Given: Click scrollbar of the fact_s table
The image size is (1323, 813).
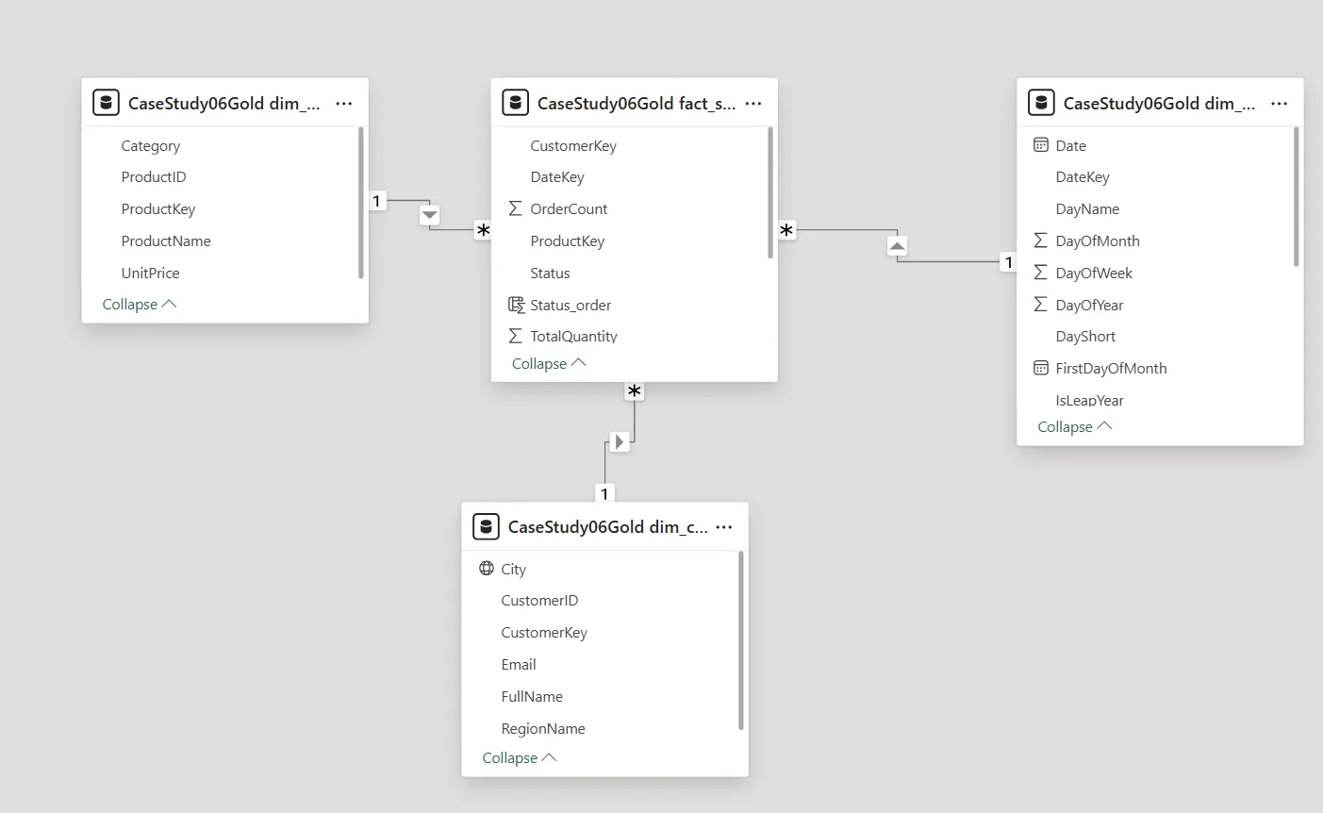Looking at the screenshot, I should (770, 192).
